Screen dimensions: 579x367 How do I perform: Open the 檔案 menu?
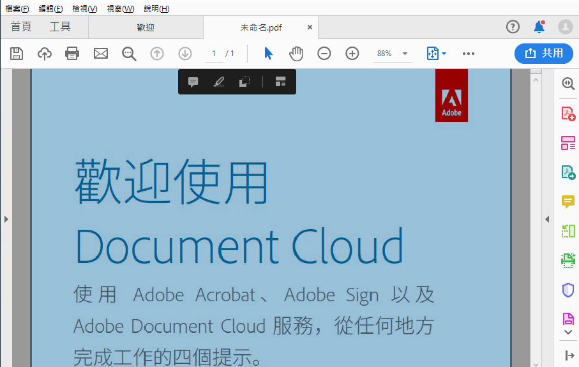[x=17, y=9]
